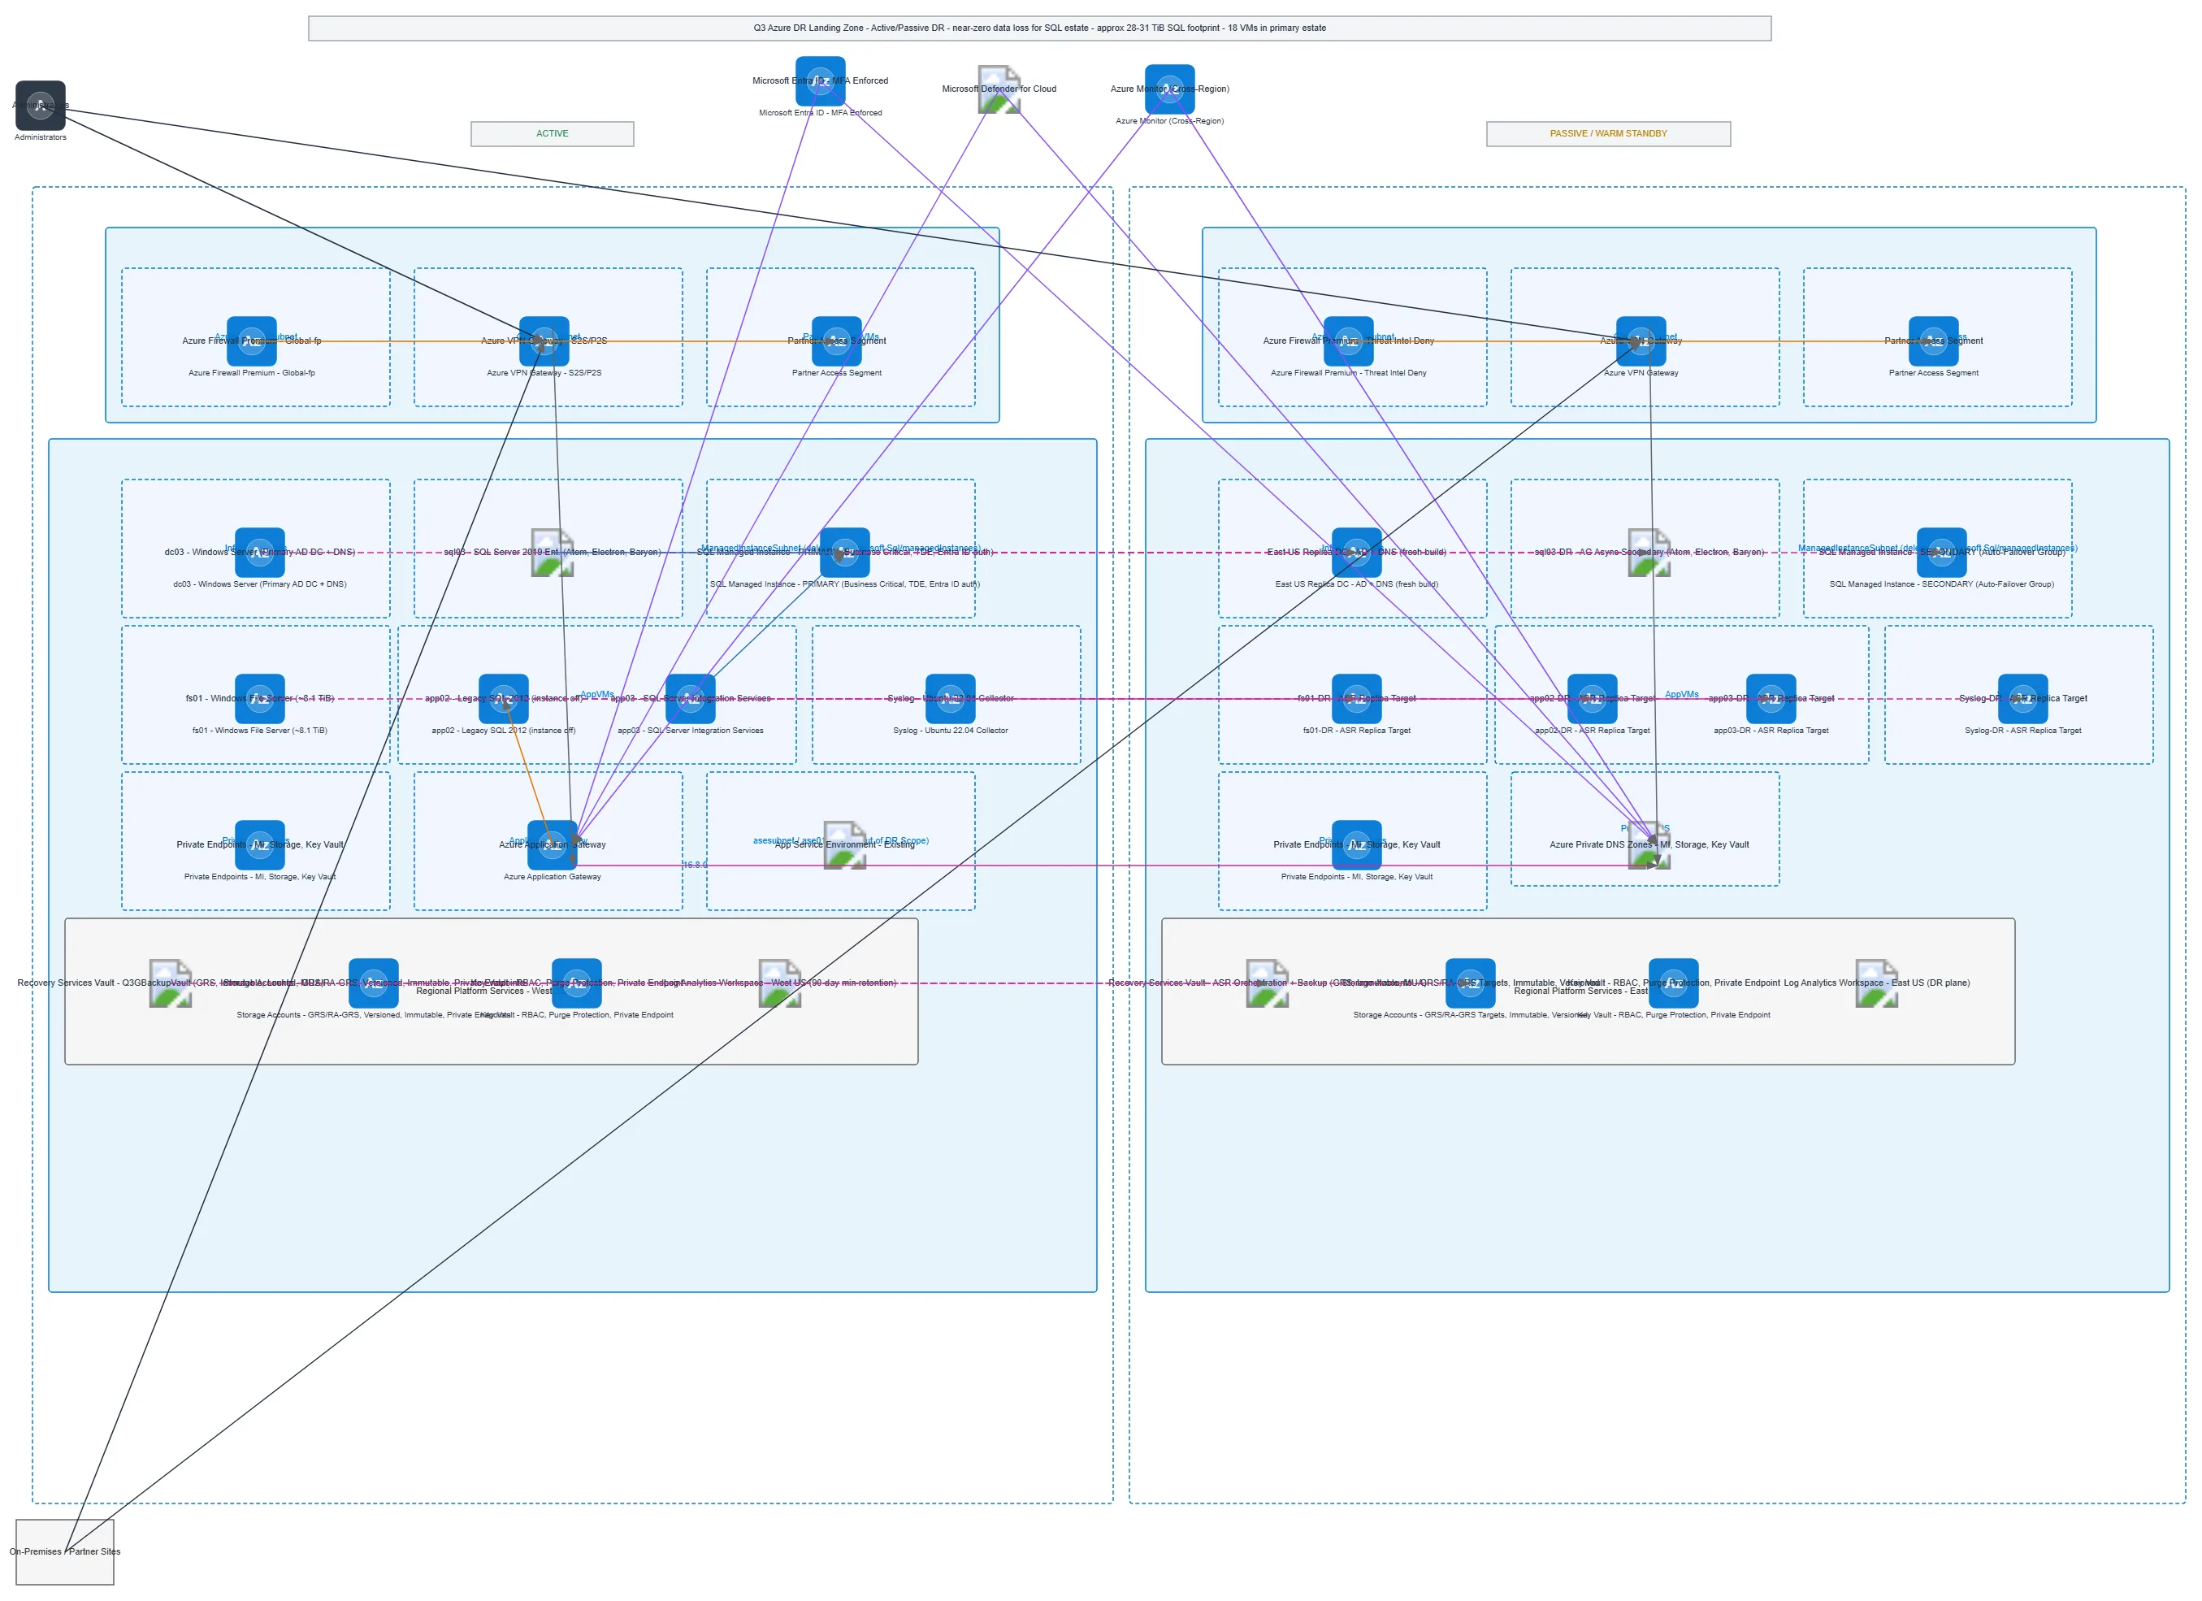Viewport: 2202px width, 1601px height.
Task: Click the ACTIVE region label box
Action: [553, 134]
